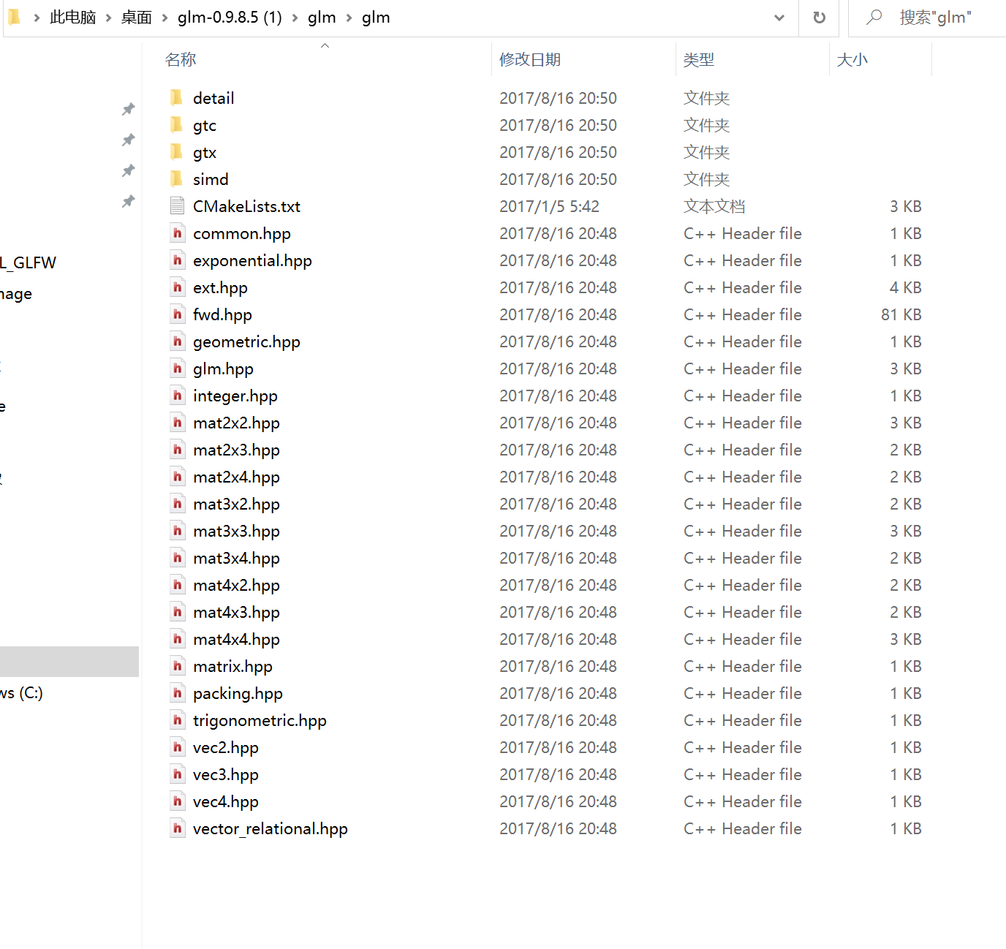The width and height of the screenshot is (1006, 949).
Task: Select the mat4x3.hpp file name
Action: tap(236, 612)
